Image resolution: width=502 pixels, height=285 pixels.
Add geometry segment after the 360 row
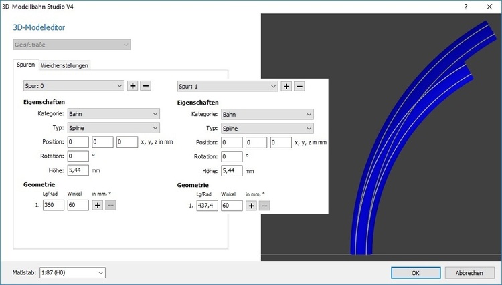tap(98, 205)
